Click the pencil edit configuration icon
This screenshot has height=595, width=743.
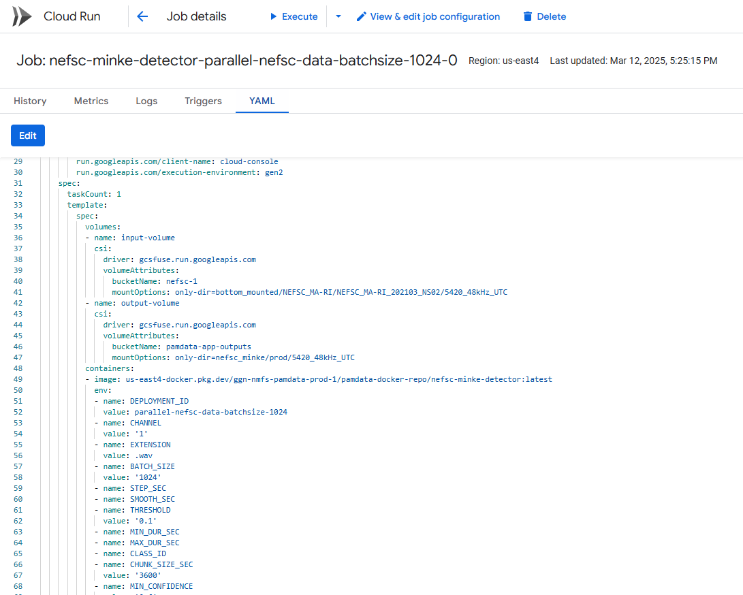coord(362,16)
